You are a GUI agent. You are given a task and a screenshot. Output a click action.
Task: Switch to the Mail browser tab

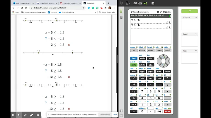pos(23,3)
